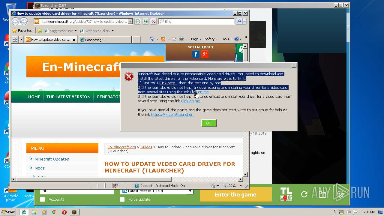
Task: Go to the IE Home page icon
Action: (152, 39)
